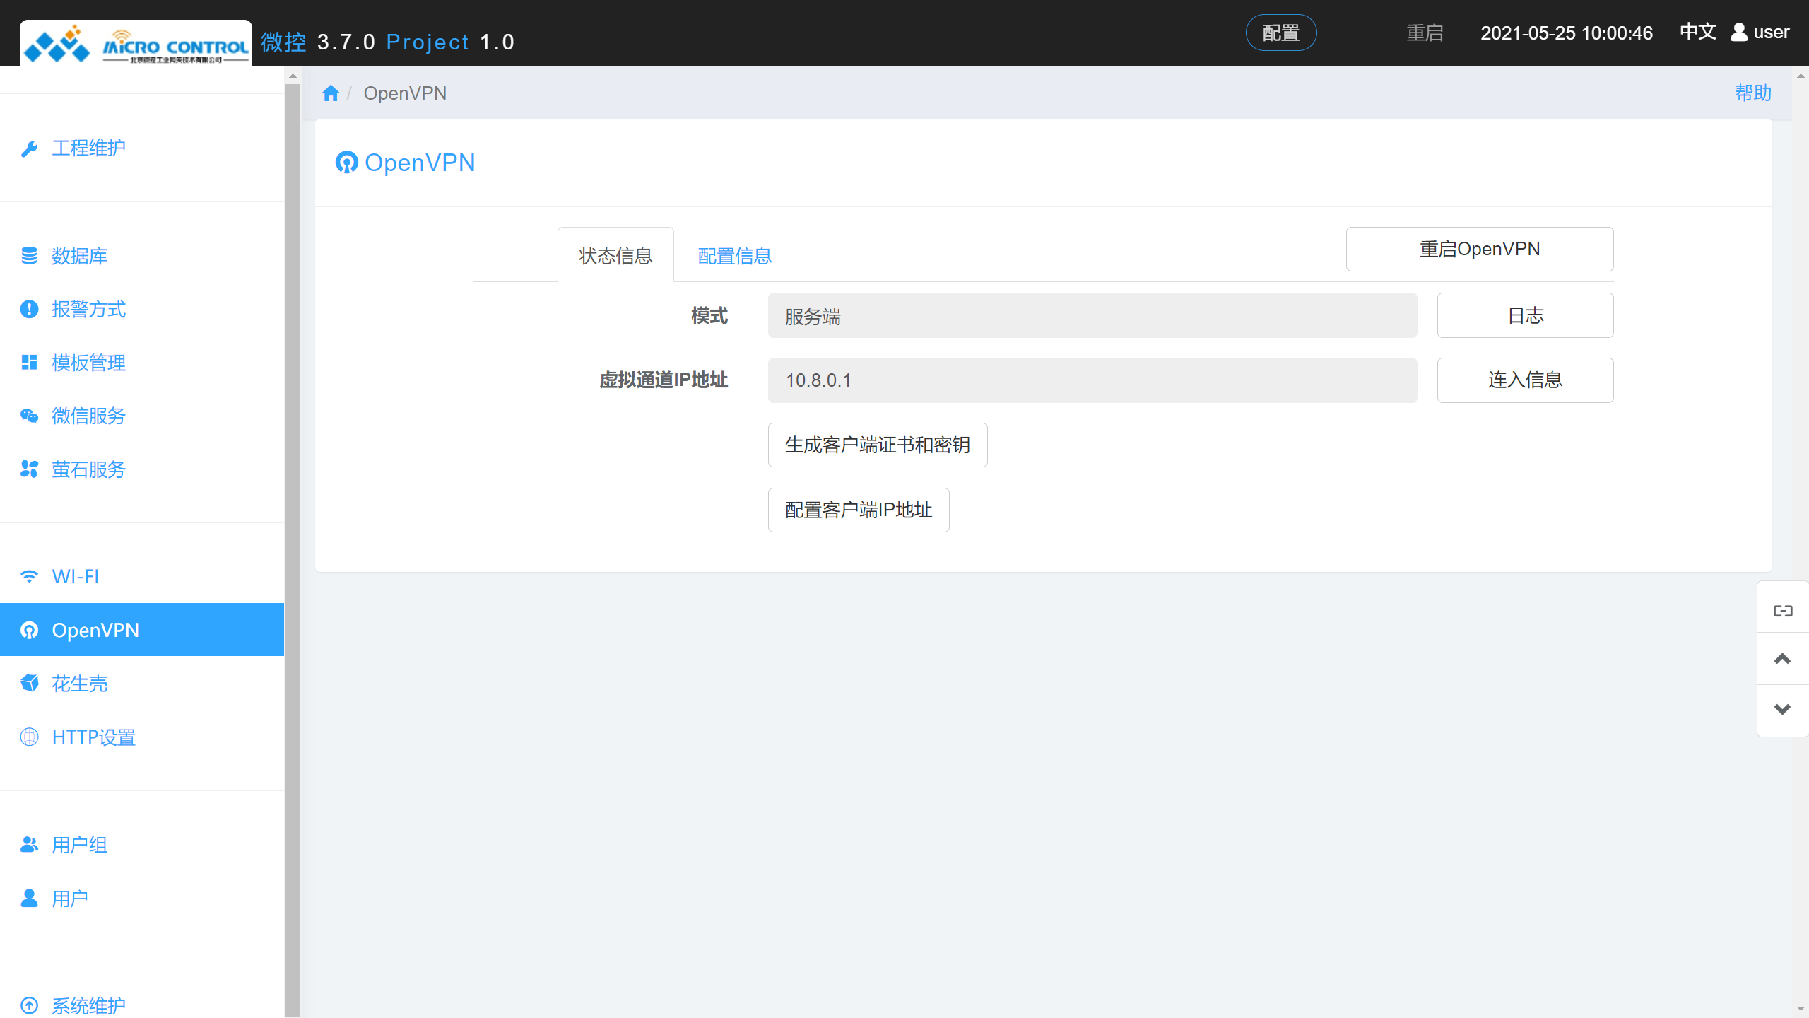Open the 数据库 database section in sidebar

tap(29, 256)
